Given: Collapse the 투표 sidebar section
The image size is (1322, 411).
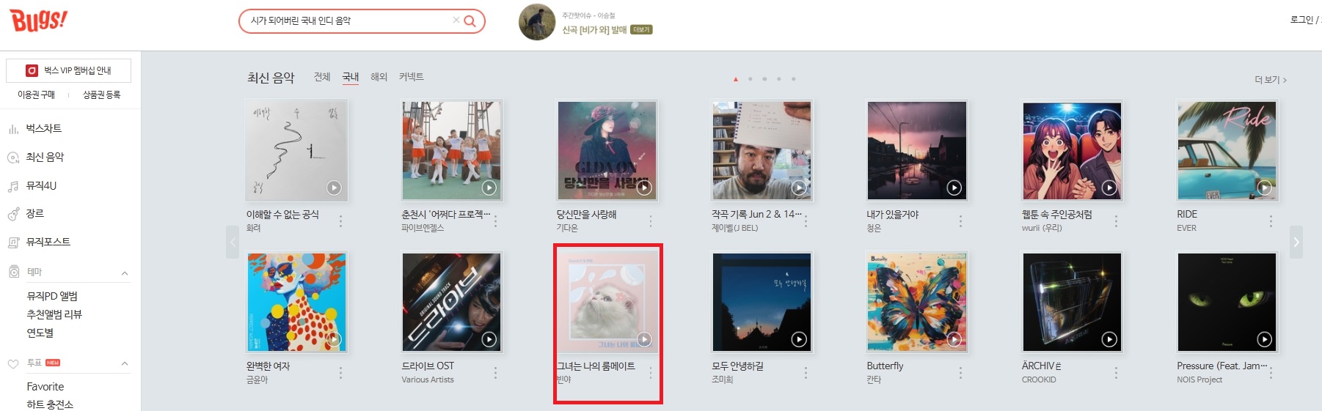Looking at the screenshot, I should 125,363.
